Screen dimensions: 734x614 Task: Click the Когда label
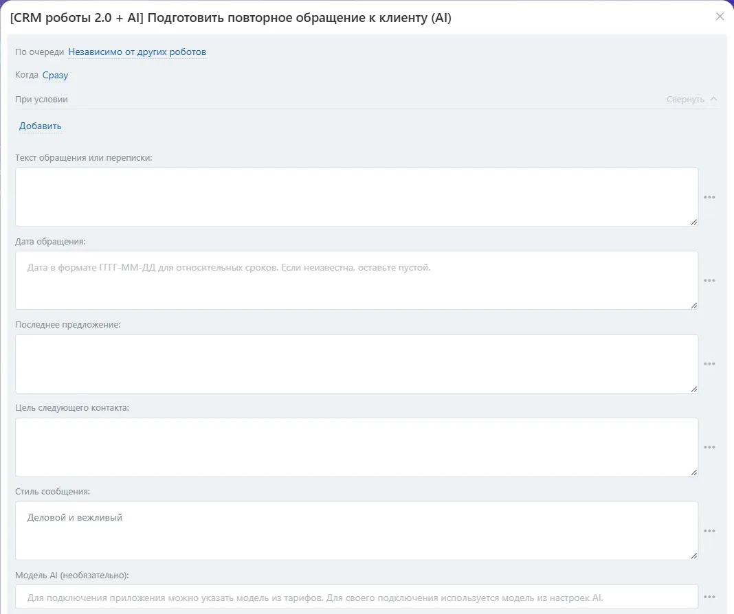[27, 75]
